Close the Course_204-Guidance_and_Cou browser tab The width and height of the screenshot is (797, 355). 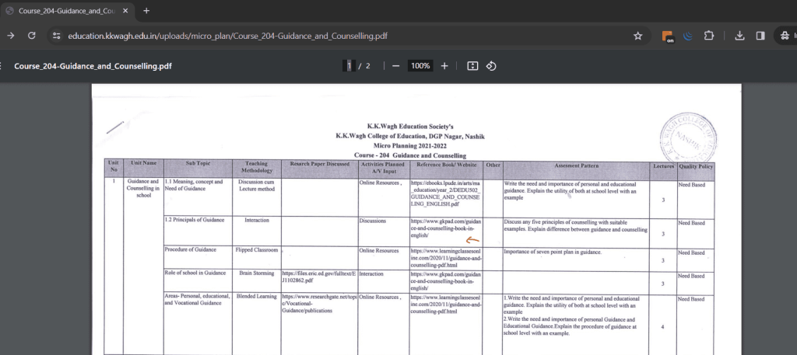tap(125, 11)
